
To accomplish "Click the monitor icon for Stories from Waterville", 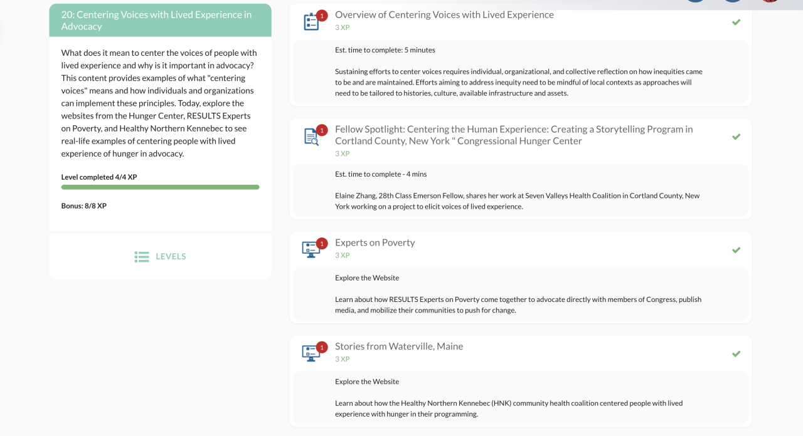I will point(311,353).
